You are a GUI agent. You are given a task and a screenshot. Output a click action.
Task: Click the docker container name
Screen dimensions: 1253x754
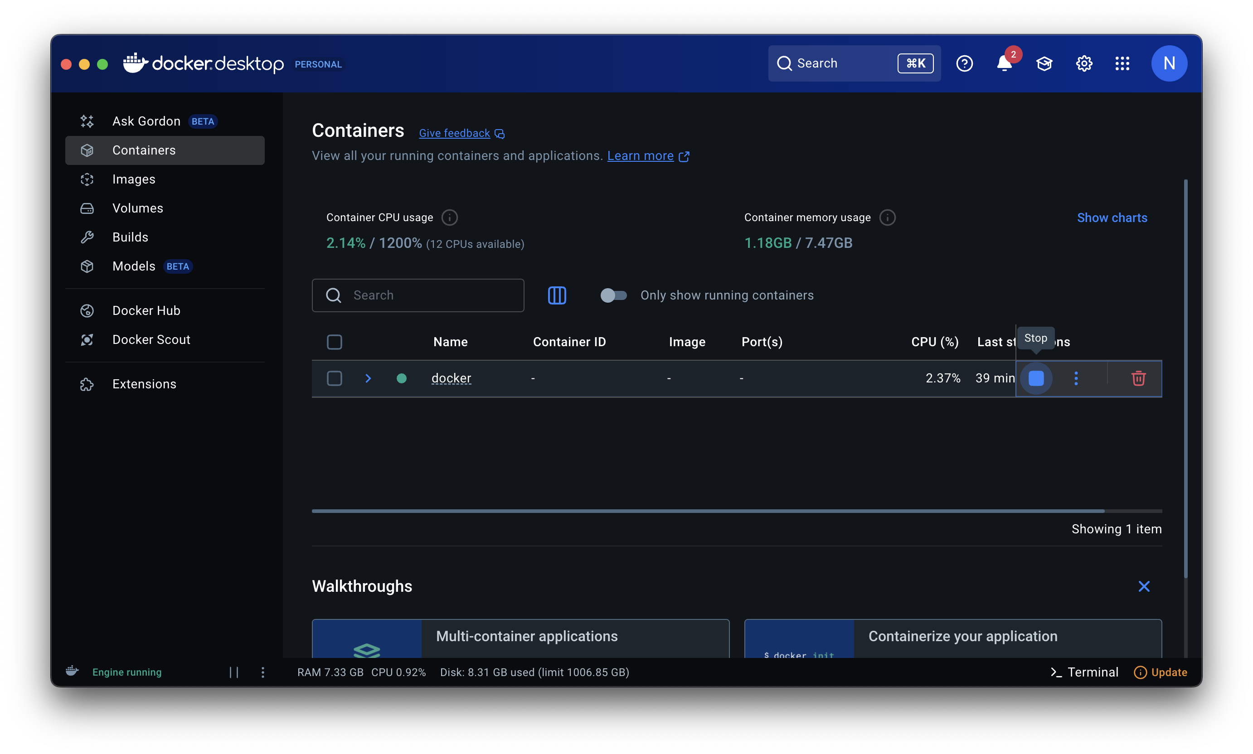[451, 378]
